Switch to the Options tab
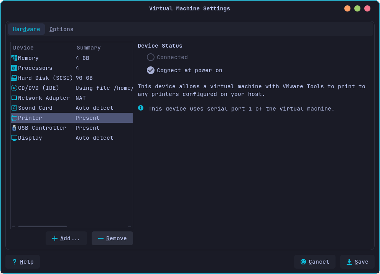 coord(61,29)
